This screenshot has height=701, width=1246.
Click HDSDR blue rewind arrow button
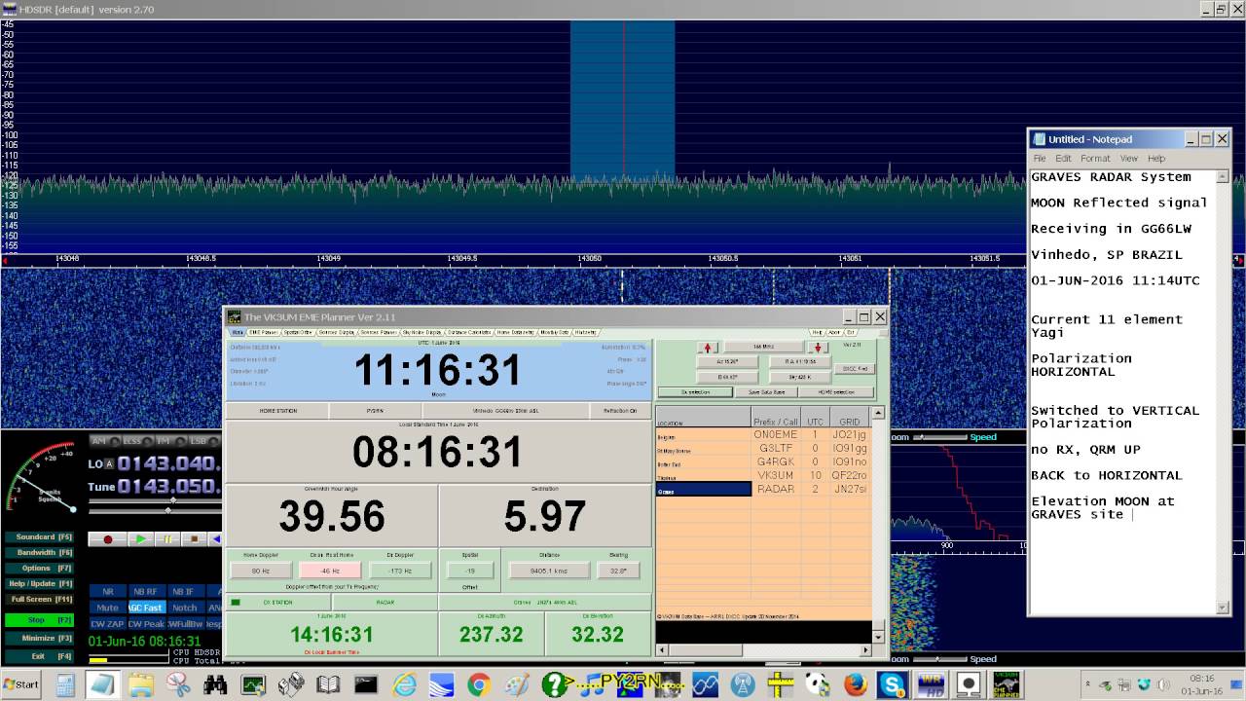pyautogui.click(x=216, y=538)
